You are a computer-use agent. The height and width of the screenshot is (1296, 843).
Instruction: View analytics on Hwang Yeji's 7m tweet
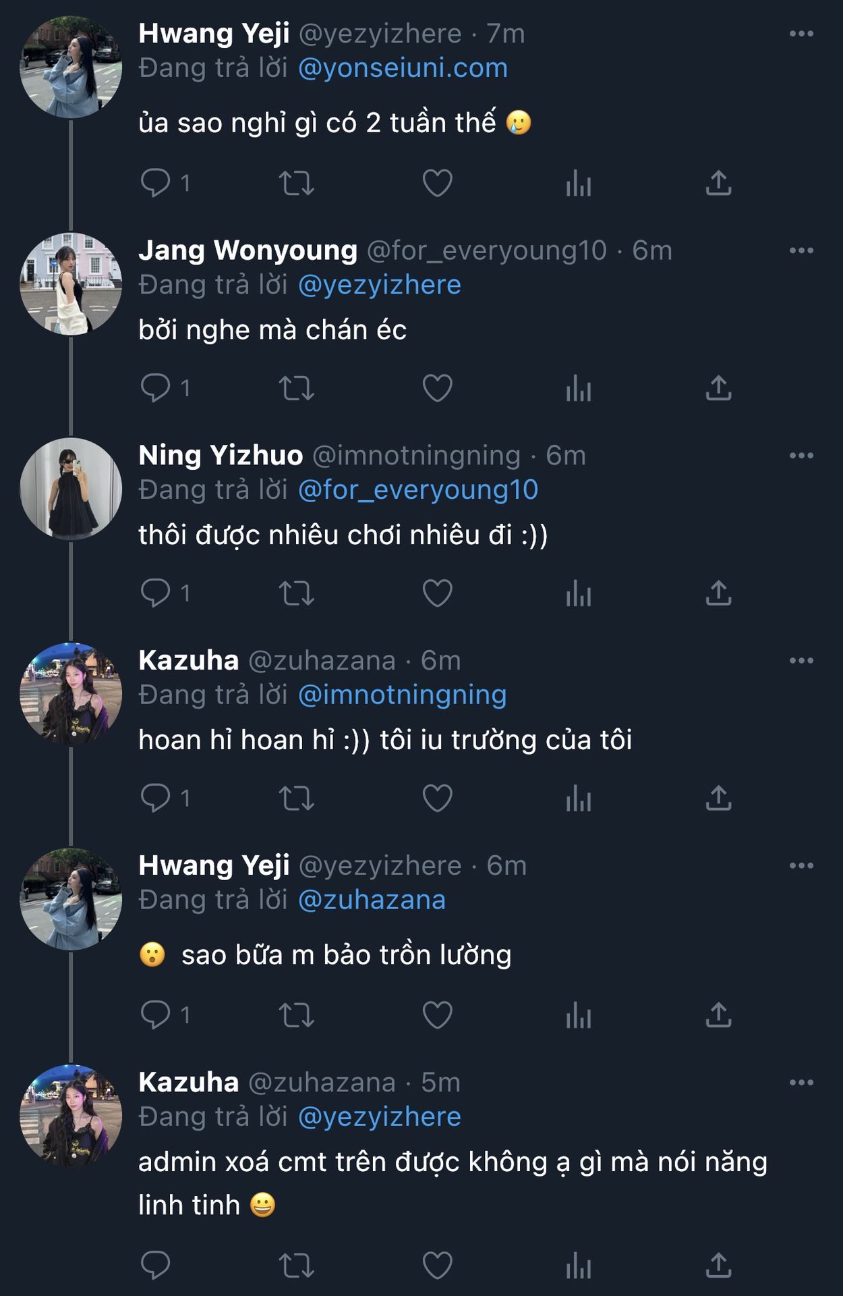point(579,183)
